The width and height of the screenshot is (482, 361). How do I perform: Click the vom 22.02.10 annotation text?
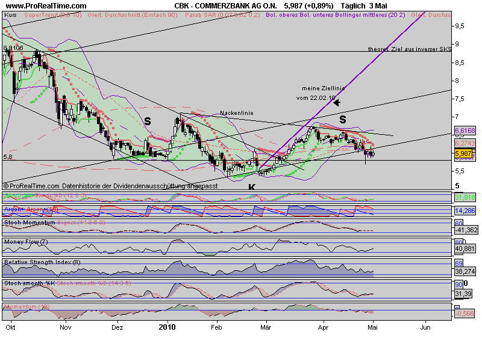click(316, 98)
